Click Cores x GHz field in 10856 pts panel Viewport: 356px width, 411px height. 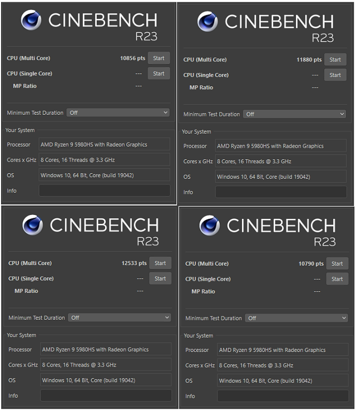(105, 160)
